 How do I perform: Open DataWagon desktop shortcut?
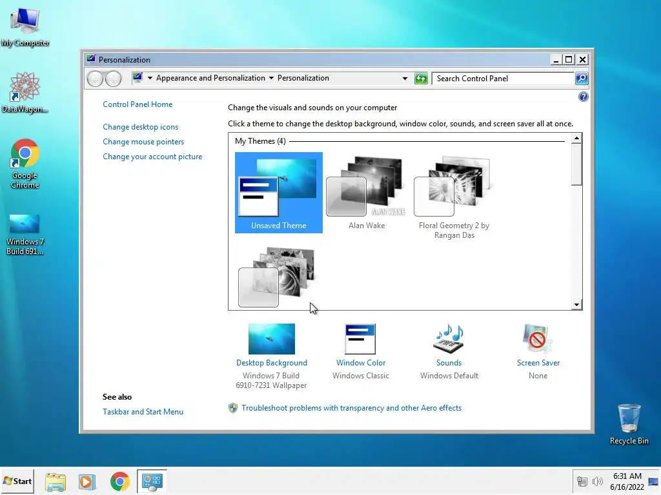pyautogui.click(x=25, y=93)
